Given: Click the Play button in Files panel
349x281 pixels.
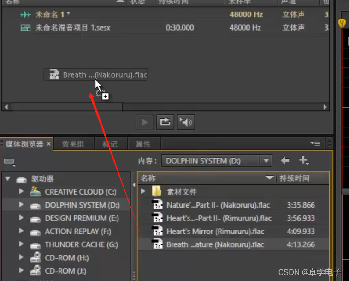Looking at the screenshot, I should (x=145, y=122).
